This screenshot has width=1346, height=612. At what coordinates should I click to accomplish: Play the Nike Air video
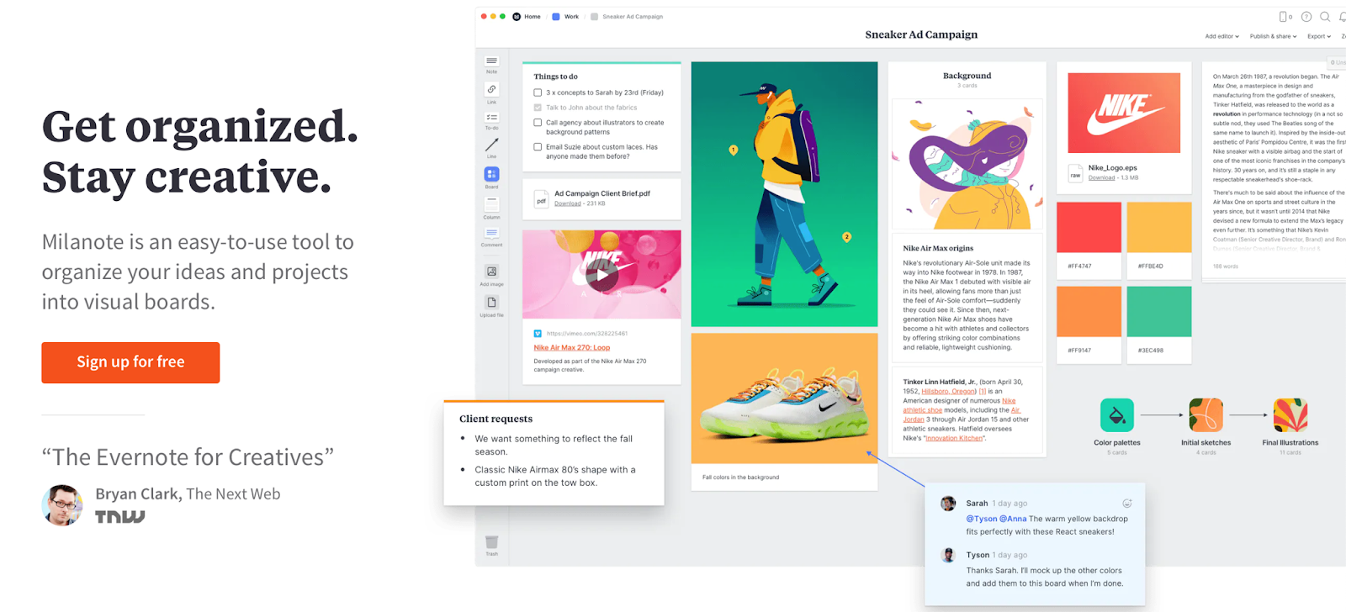pyautogui.click(x=601, y=275)
